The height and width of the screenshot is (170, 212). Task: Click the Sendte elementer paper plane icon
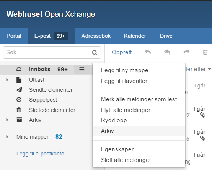click(x=20, y=90)
